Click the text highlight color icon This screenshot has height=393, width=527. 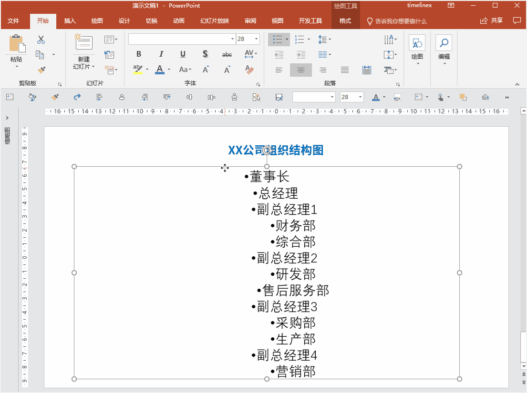point(137,70)
